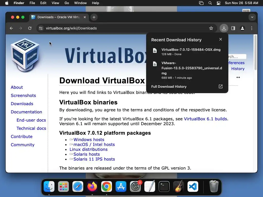Open Finder from the dock
The height and width of the screenshot is (197, 263).
pyautogui.click(x=49, y=186)
